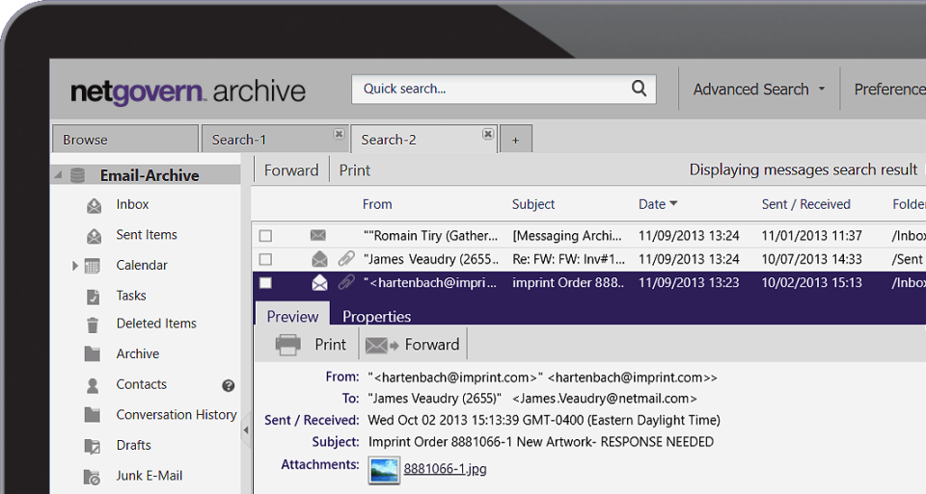This screenshot has height=494, width=926.
Task: Collapse the Email-Archive tree node
Action: (x=59, y=175)
